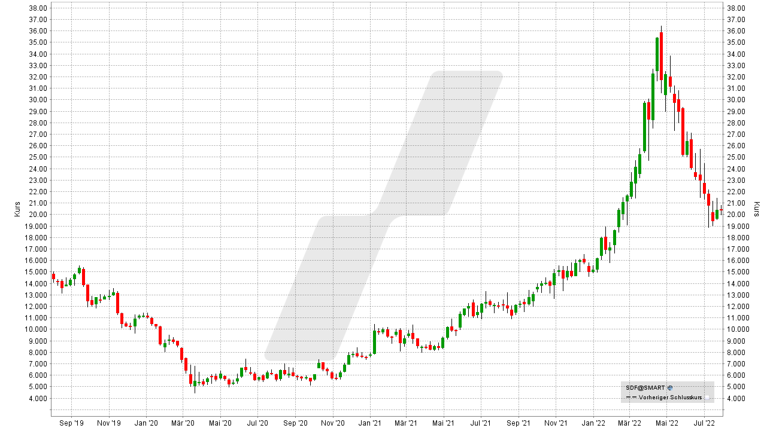Select the Jul '21 date label
This screenshot has width=767, height=431.
[x=481, y=423]
